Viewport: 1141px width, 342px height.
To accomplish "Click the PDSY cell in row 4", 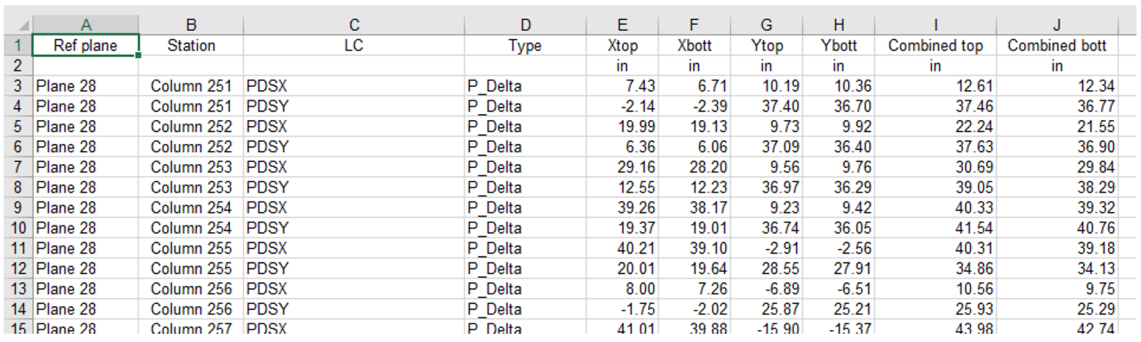I will tap(267, 106).
